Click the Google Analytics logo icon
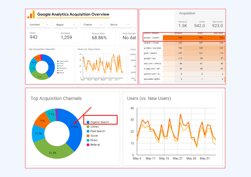251x177 pixels. pos(31,14)
